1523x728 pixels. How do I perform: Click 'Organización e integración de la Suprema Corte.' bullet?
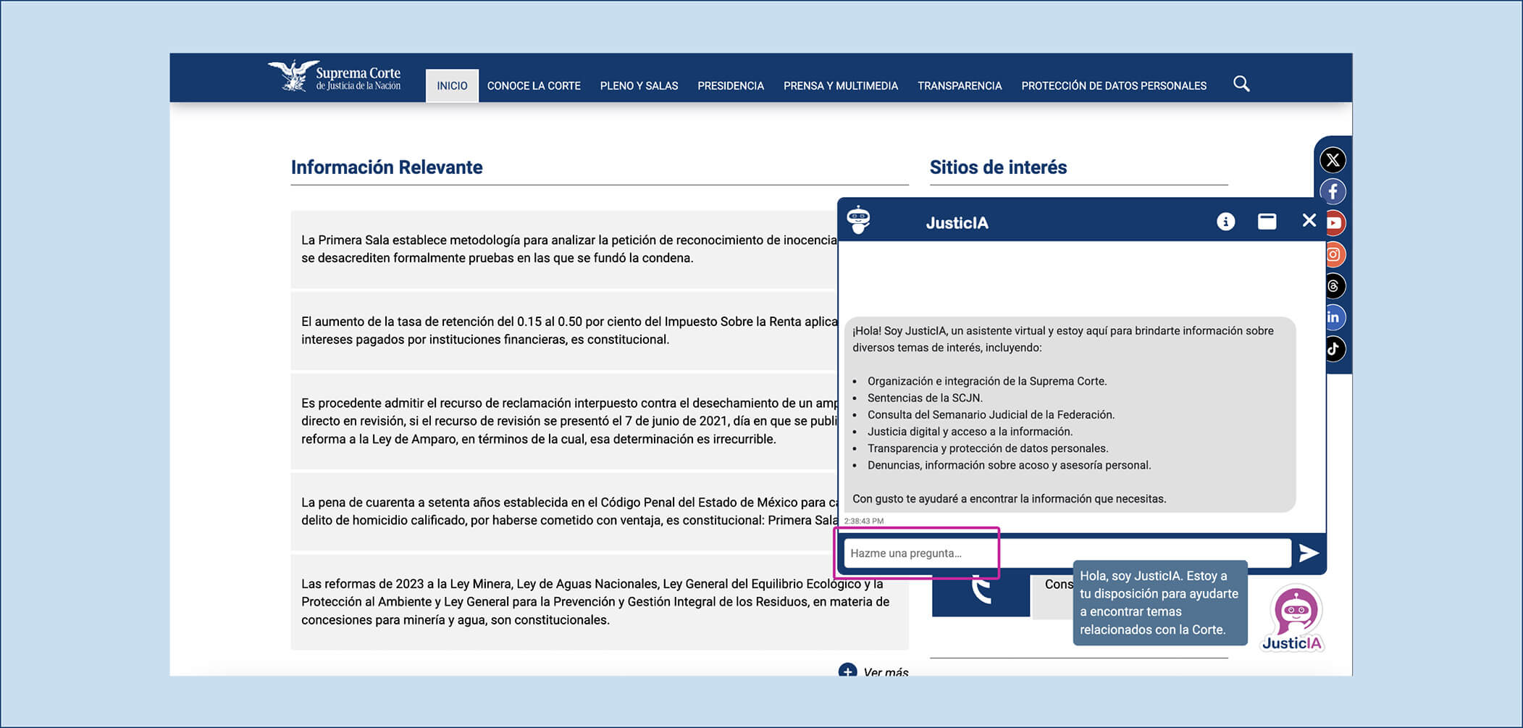[987, 381]
